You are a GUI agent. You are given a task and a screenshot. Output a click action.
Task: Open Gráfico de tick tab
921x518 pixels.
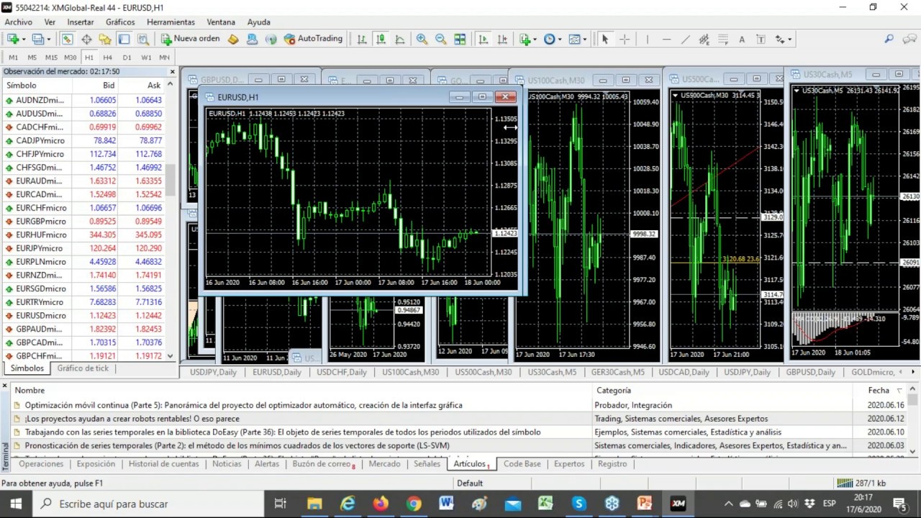[83, 368]
